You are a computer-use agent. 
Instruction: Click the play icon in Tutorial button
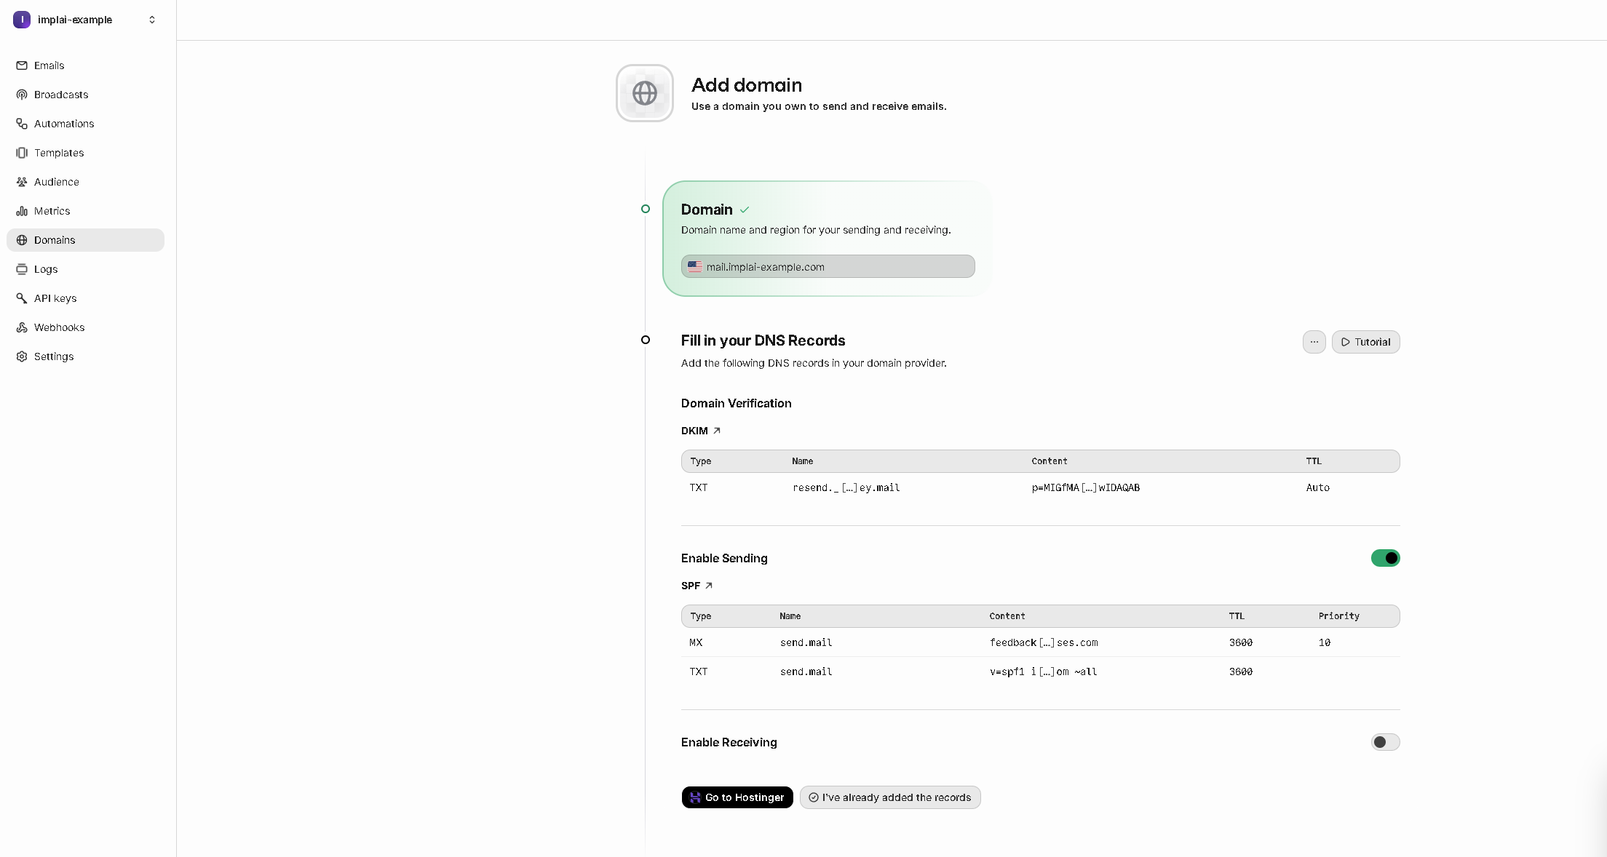coord(1346,342)
